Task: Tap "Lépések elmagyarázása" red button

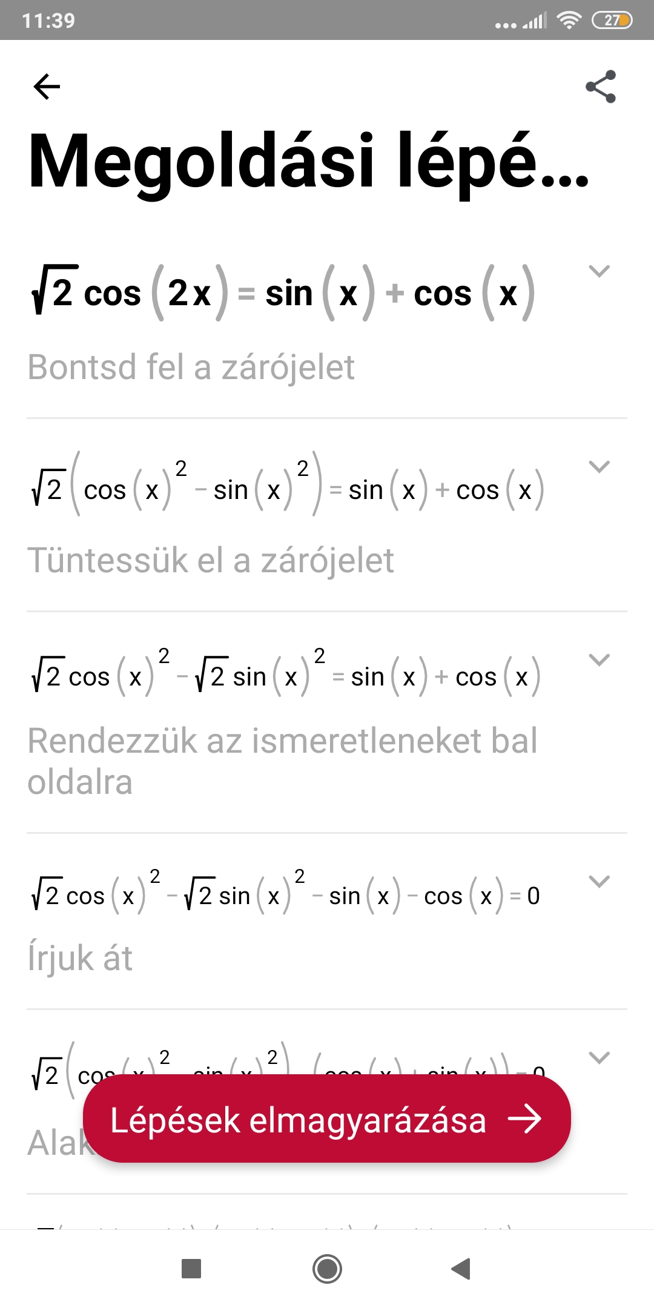Action: coord(327,1119)
